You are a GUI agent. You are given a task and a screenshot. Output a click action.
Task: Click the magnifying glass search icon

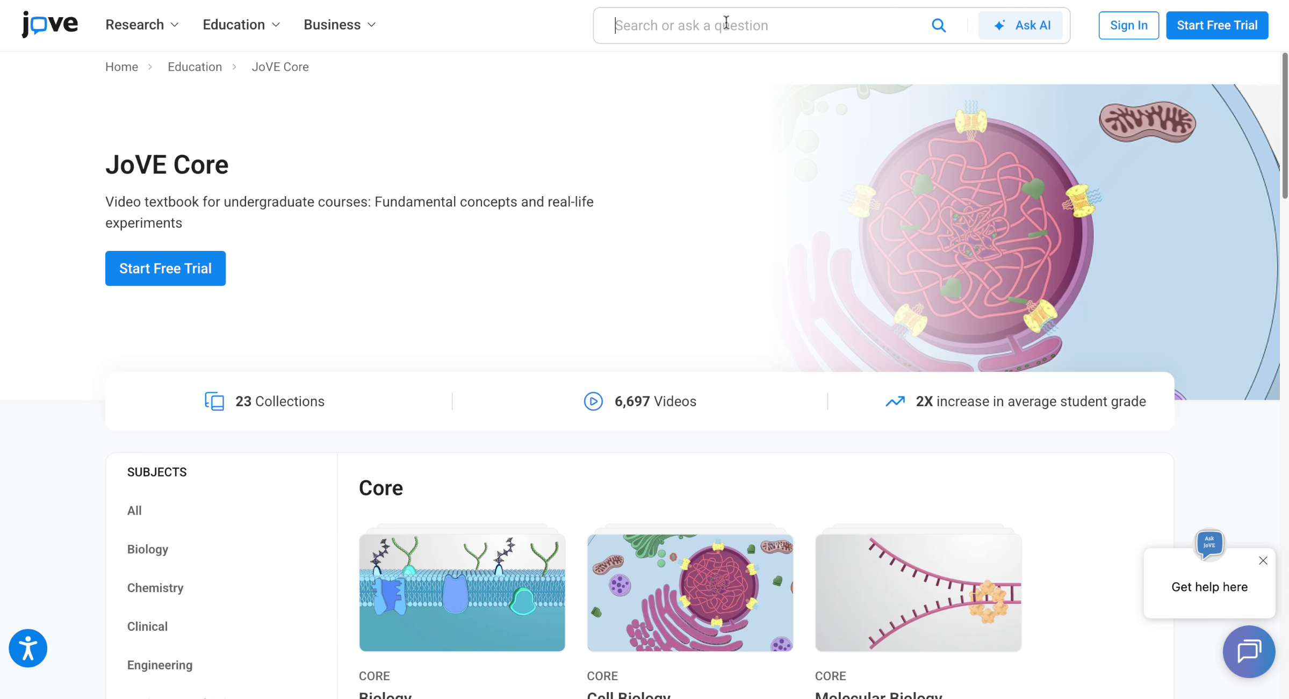coord(938,25)
